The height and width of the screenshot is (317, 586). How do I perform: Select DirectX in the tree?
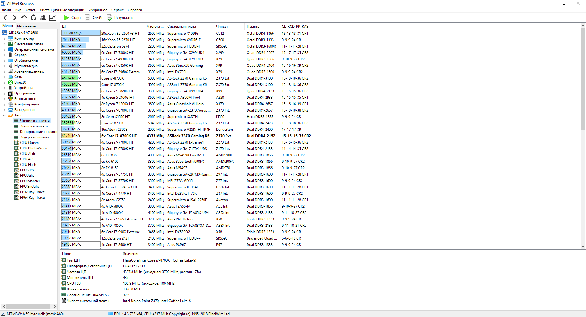click(20, 82)
